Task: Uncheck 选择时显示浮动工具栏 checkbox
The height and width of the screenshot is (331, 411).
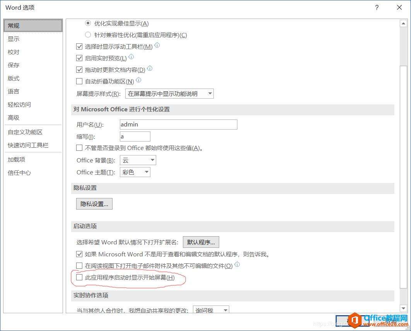Action: (79, 47)
